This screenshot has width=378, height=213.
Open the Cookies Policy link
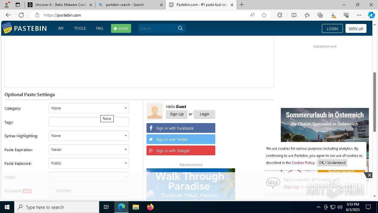click(x=303, y=163)
